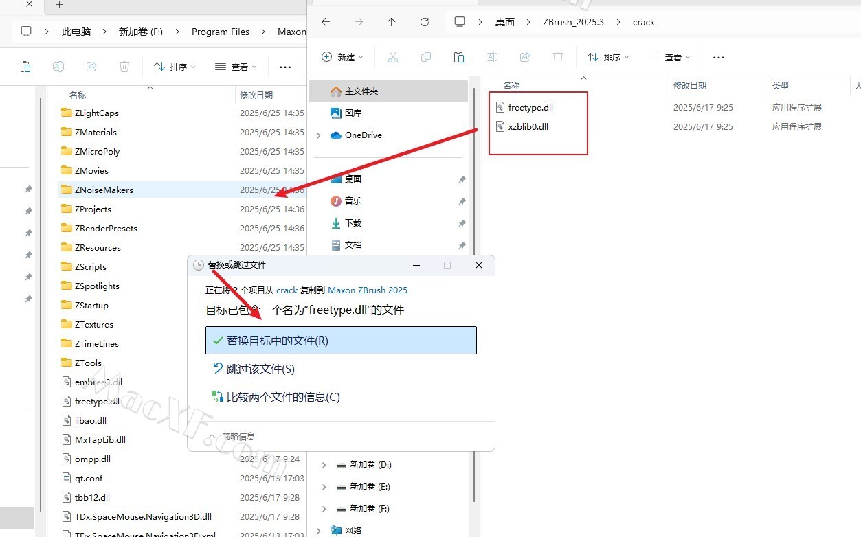861x537 pixels.
Task: Expand the OneDrive node in the navigation pane
Action: click(318, 135)
